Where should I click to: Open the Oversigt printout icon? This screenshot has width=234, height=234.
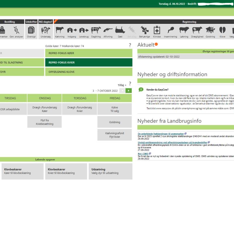31,30
